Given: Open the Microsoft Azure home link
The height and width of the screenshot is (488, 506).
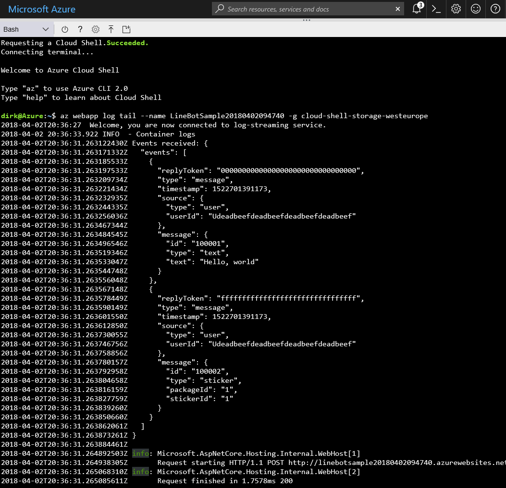Looking at the screenshot, I should pyautogui.click(x=42, y=9).
